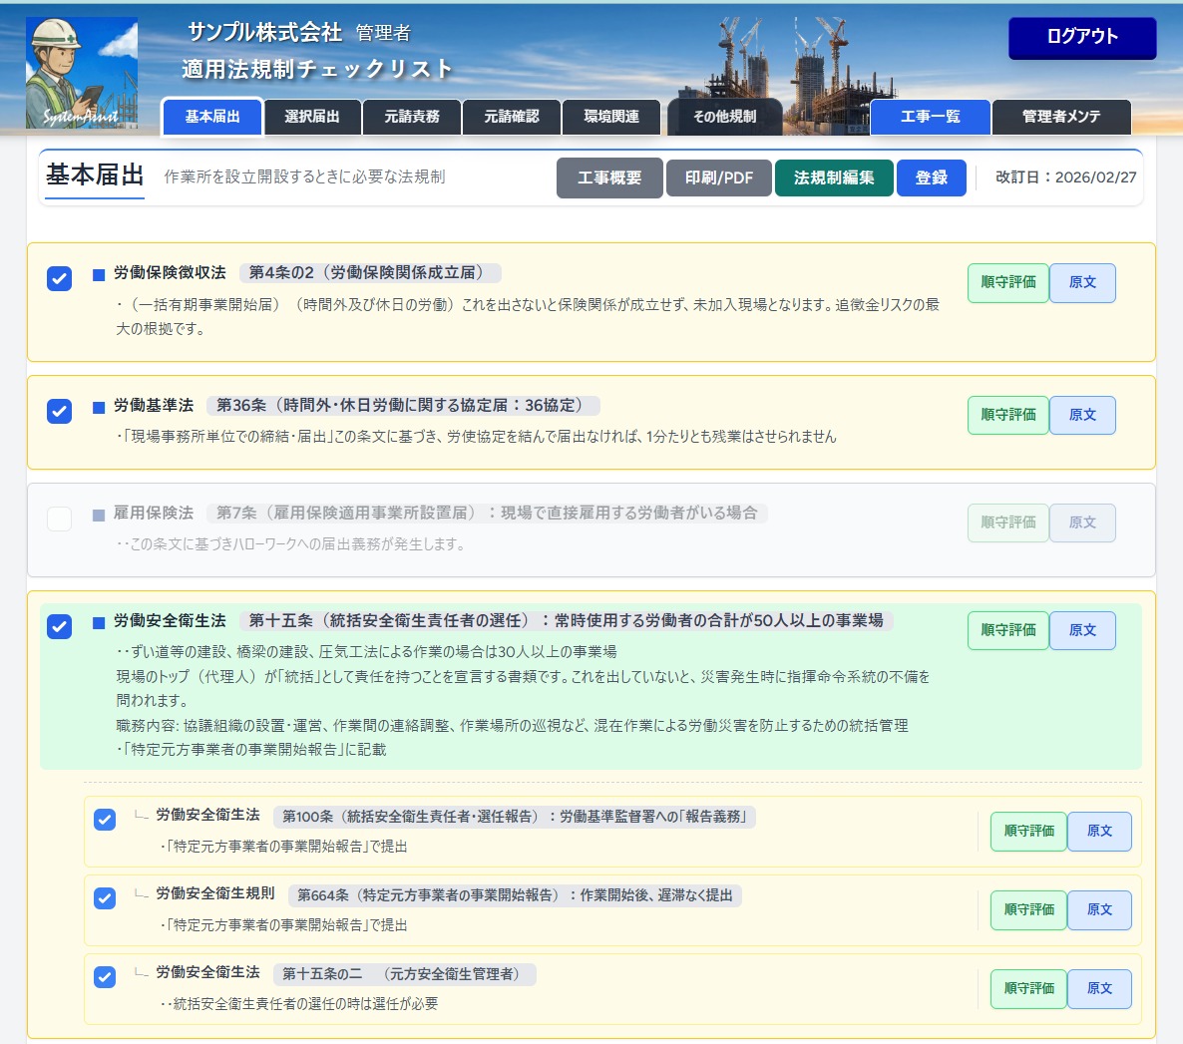The image size is (1183, 1044).
Task: Toggle the 労働安全衛生法 第十五条 checkbox
Action: coord(60,626)
